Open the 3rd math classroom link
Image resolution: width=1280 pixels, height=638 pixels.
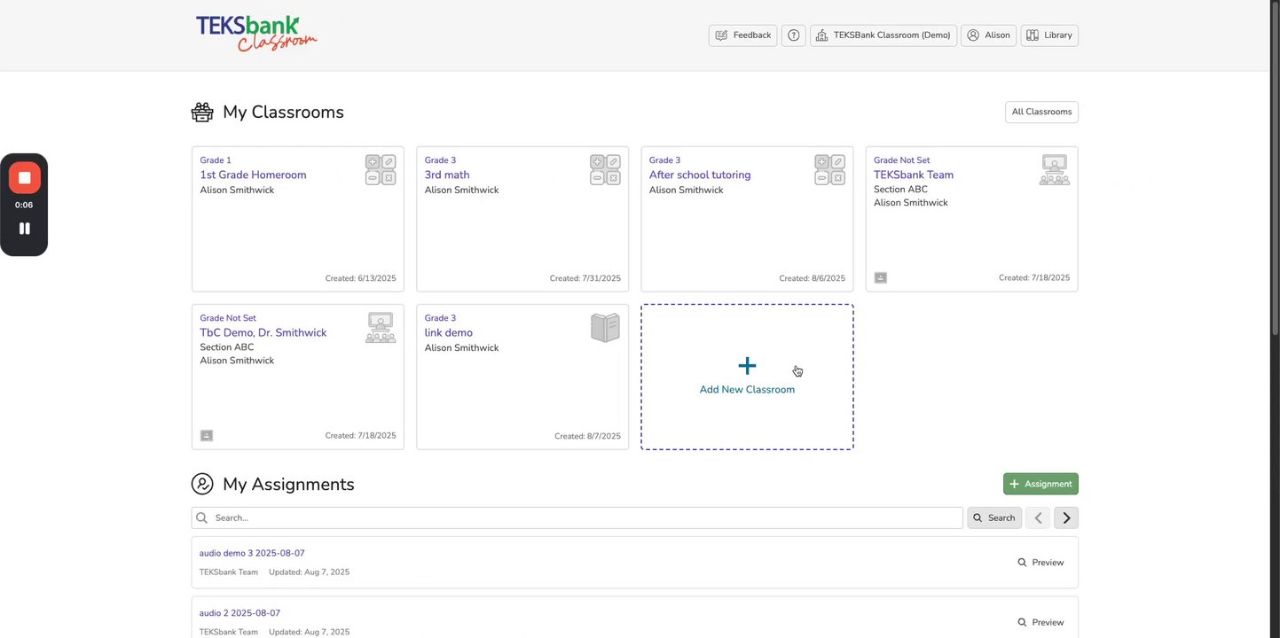pos(447,175)
